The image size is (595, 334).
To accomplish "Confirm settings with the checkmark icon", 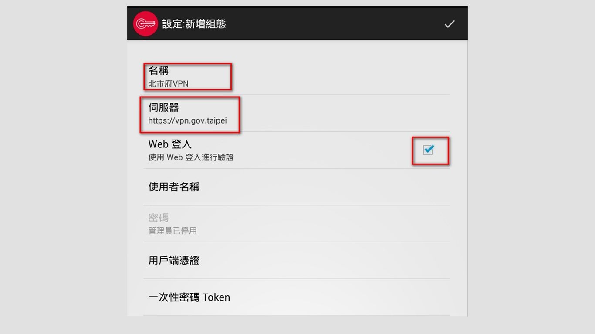I will point(450,24).
